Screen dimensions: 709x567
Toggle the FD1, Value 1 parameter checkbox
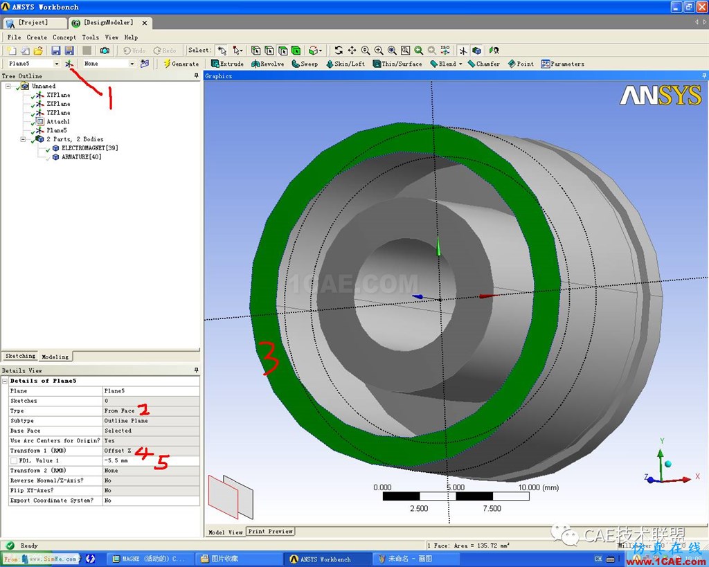click(14, 461)
